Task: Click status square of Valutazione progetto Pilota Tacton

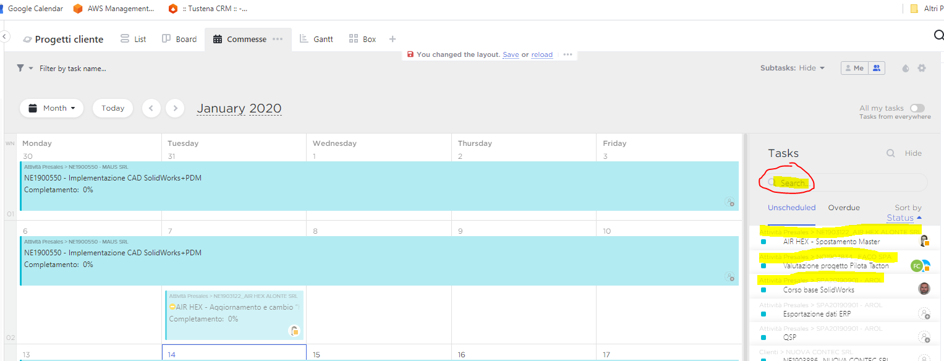Action: (763, 266)
